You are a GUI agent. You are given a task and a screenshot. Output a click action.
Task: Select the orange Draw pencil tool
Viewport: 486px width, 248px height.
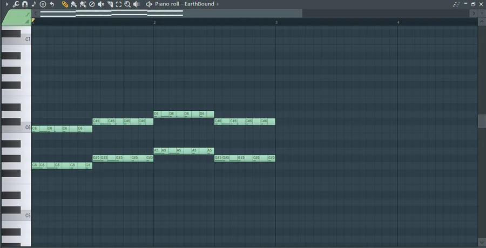[65, 4]
